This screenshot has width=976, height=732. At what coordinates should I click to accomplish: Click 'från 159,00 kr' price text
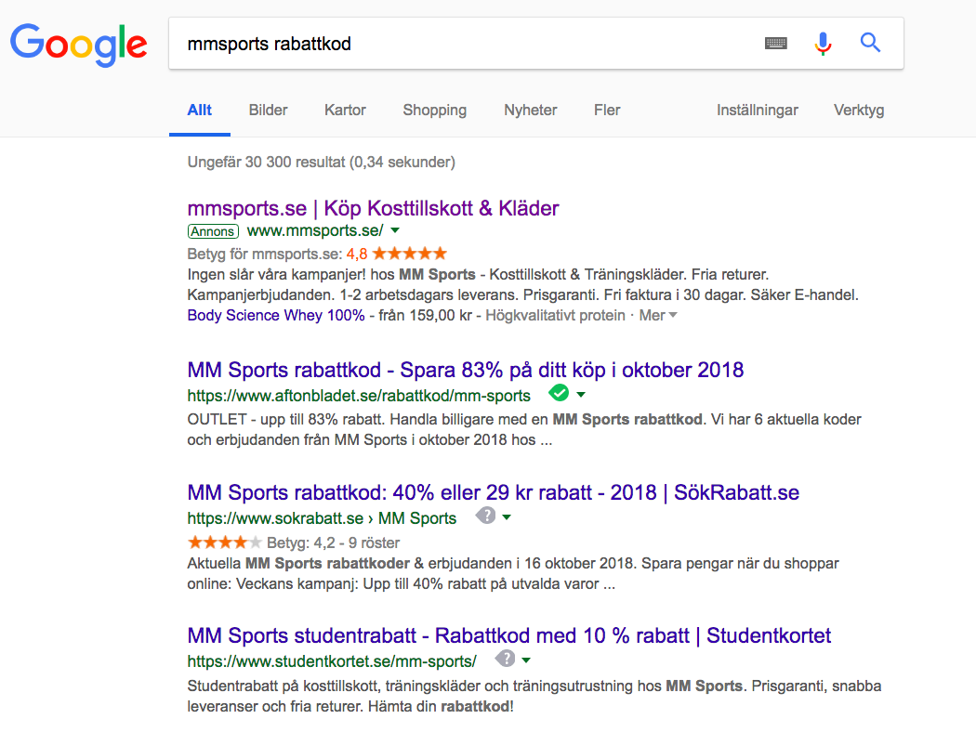[425, 315]
